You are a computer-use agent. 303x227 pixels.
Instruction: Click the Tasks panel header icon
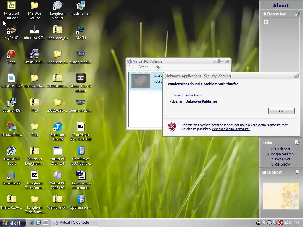tap(297, 142)
